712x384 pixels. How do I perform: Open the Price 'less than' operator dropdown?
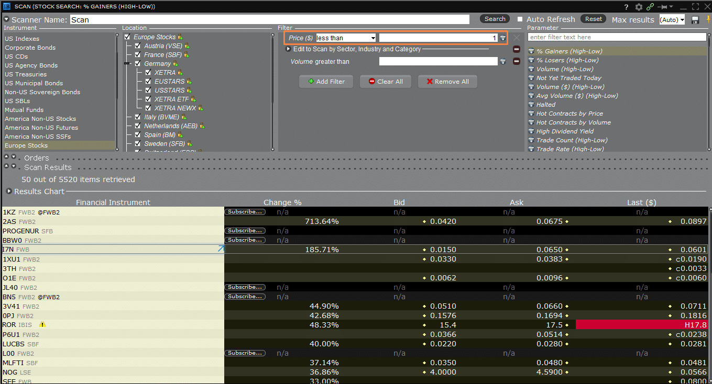[x=346, y=38]
